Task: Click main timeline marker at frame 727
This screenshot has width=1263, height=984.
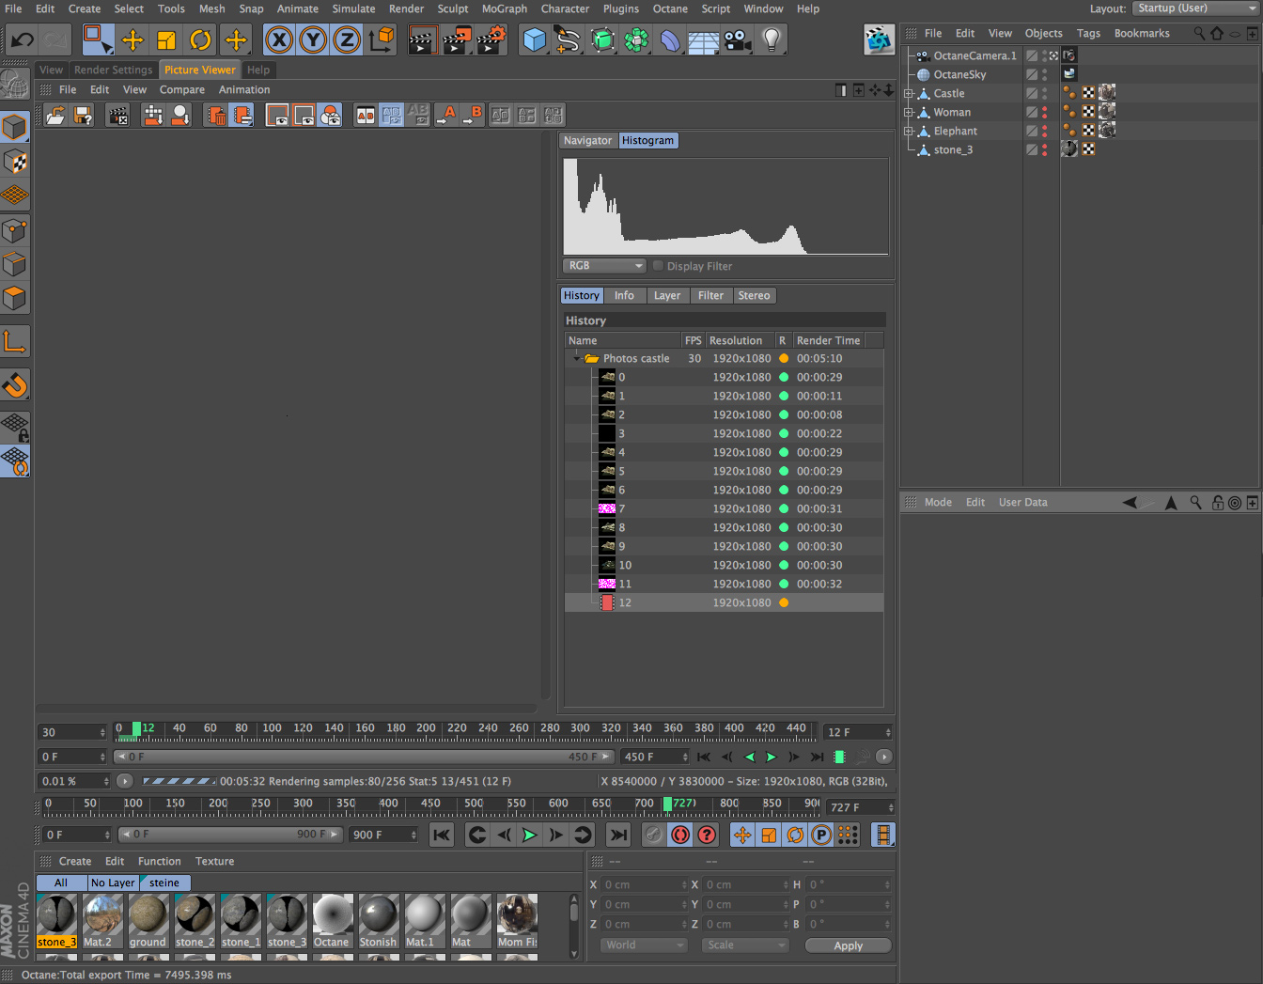Action: click(x=668, y=804)
